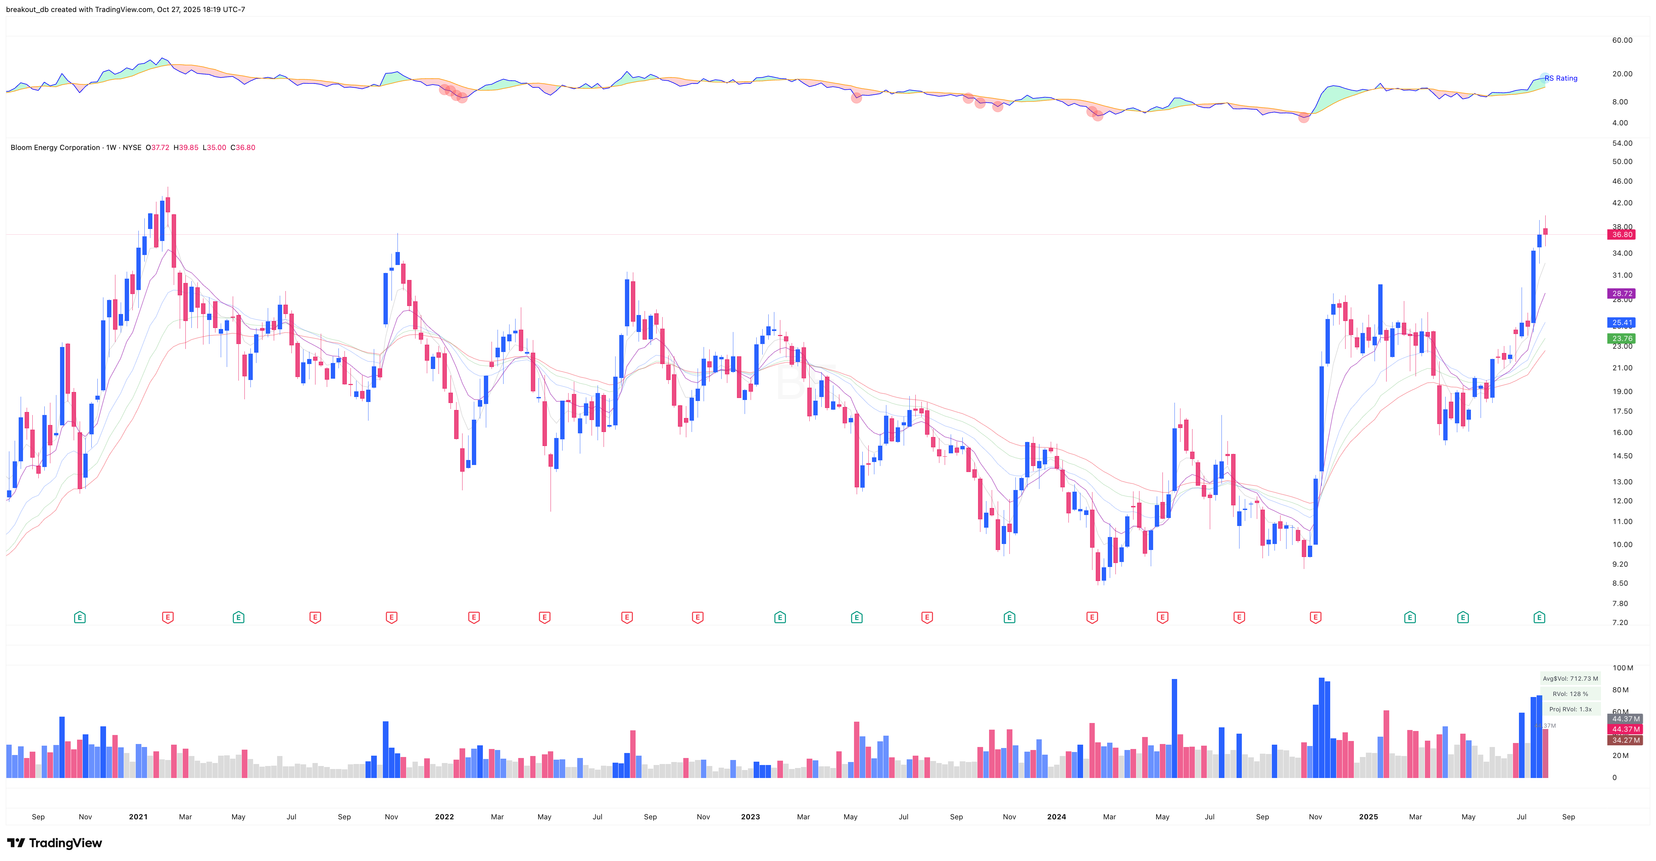
Task: Toggle the purple 28.72 moving average label
Action: point(1623,293)
